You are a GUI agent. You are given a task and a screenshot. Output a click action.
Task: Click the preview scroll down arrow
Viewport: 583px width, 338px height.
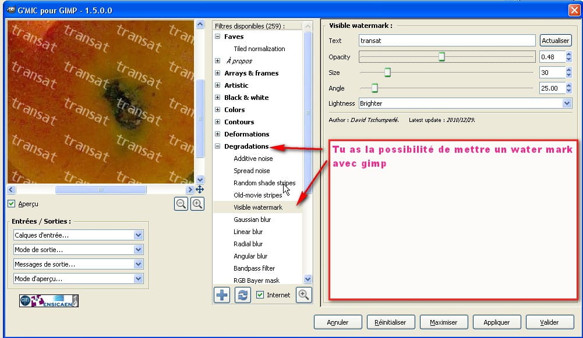[x=200, y=180]
